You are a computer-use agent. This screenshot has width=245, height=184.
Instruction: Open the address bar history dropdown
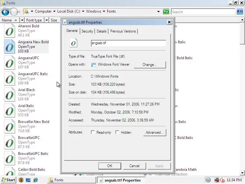pyautogui.click(x=158, y=12)
